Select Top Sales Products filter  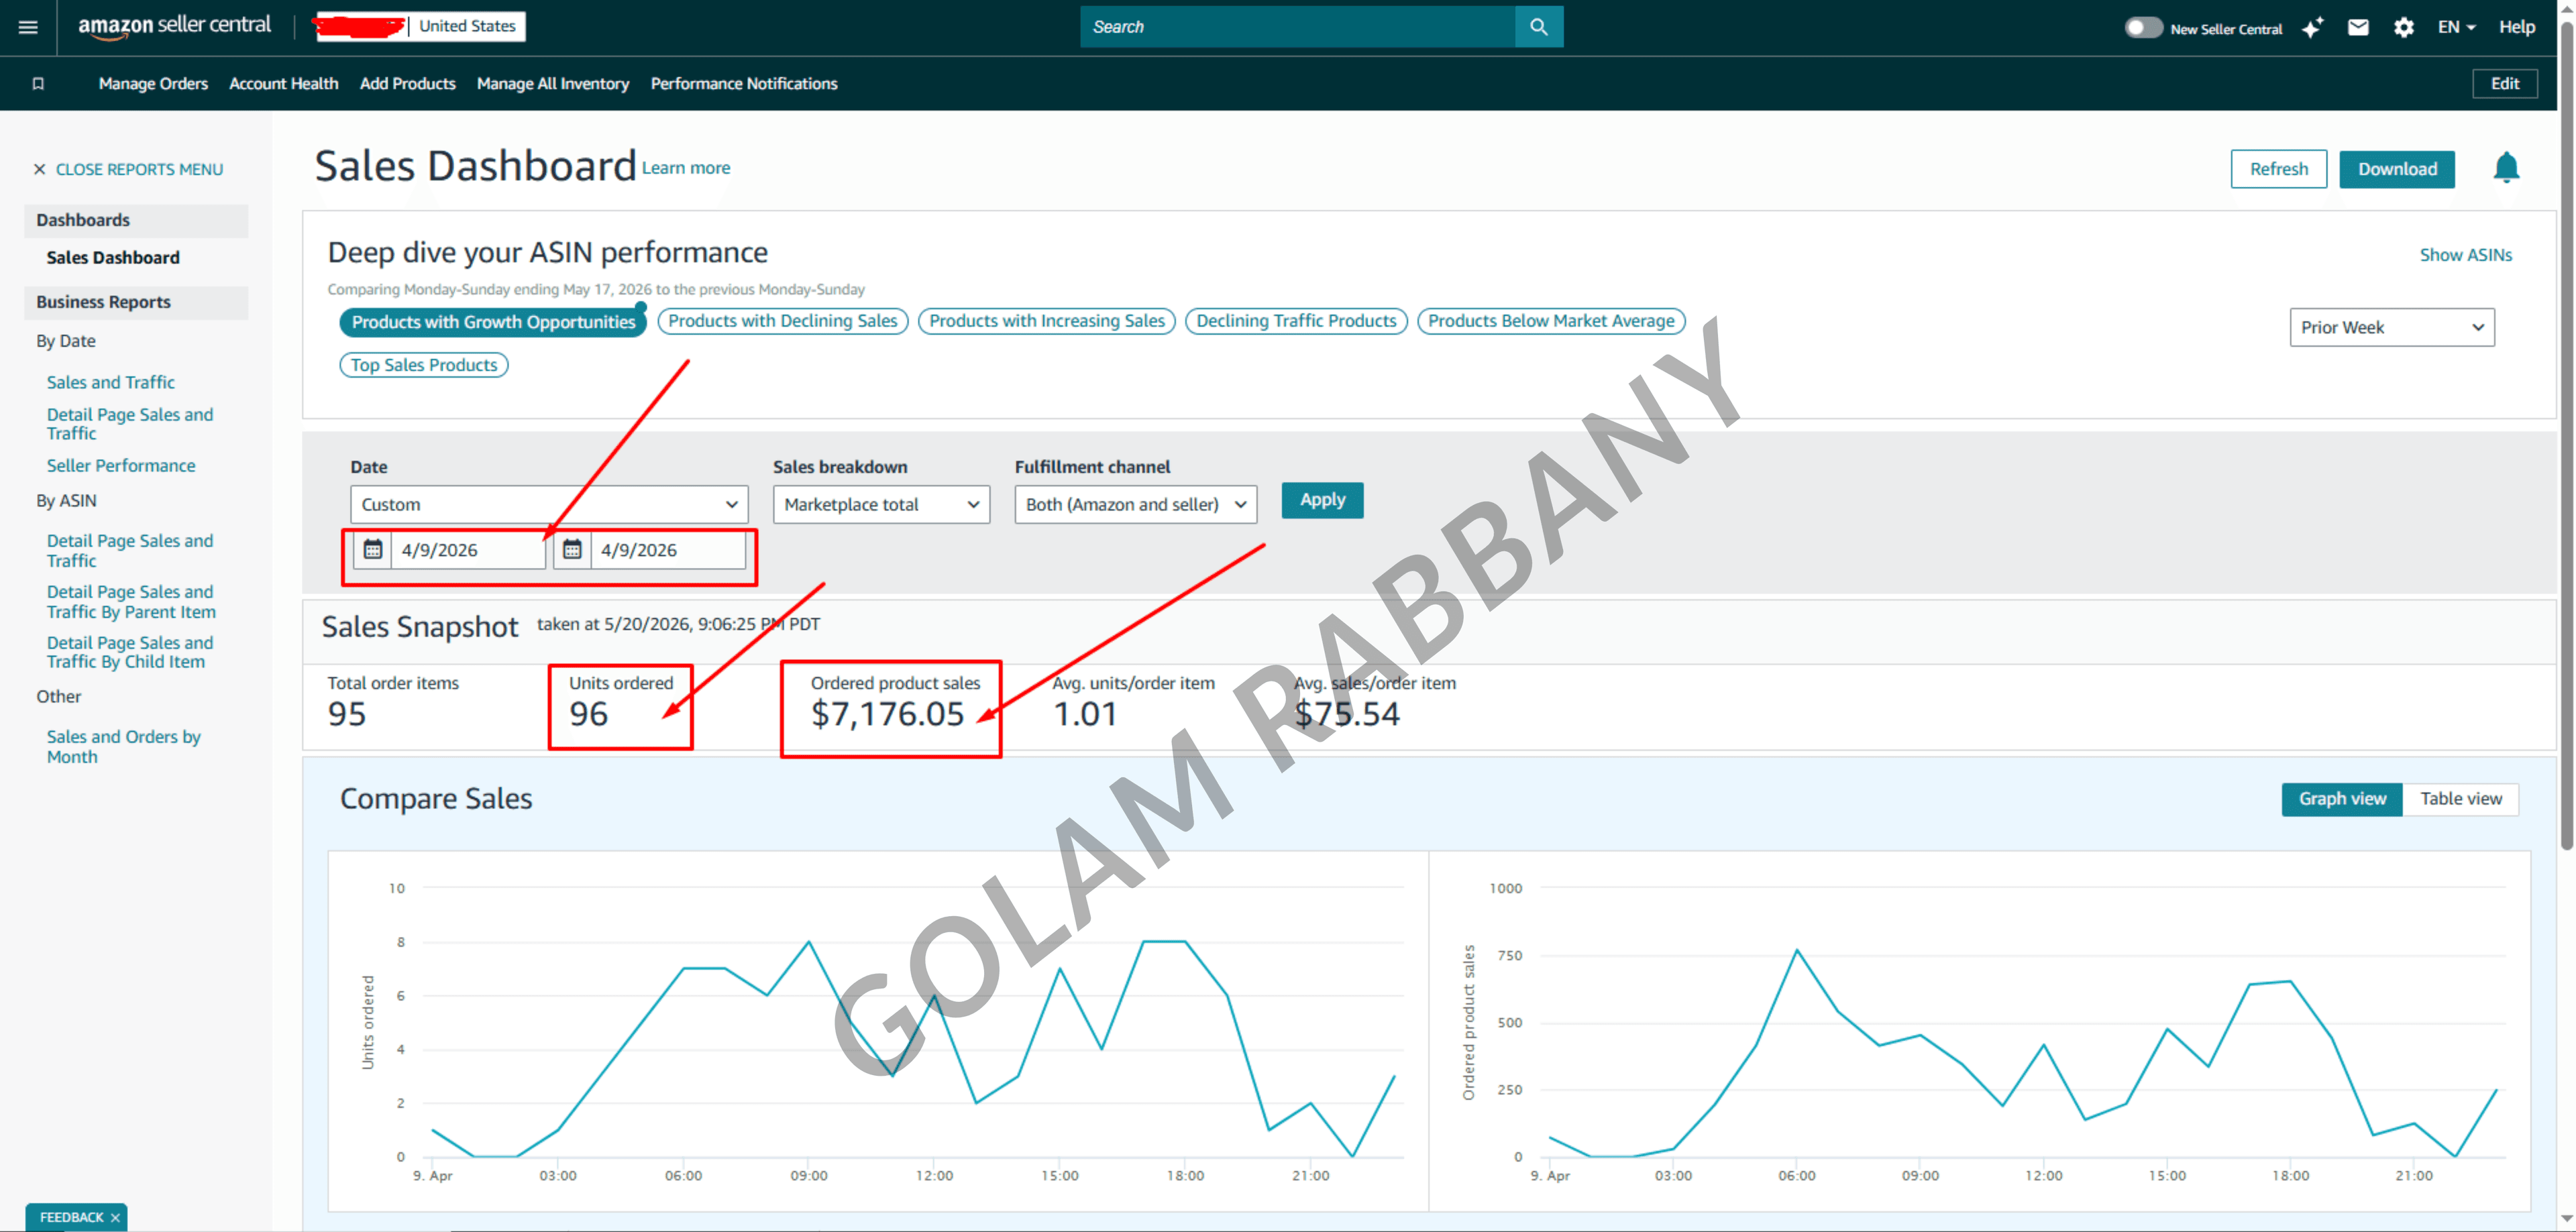(x=424, y=365)
